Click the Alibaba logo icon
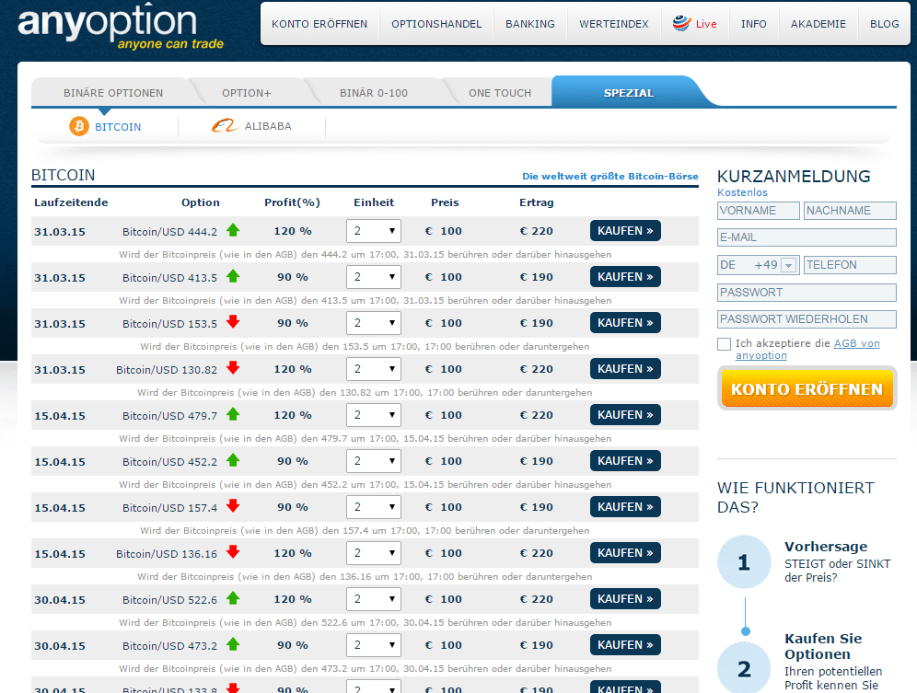 pos(224,126)
